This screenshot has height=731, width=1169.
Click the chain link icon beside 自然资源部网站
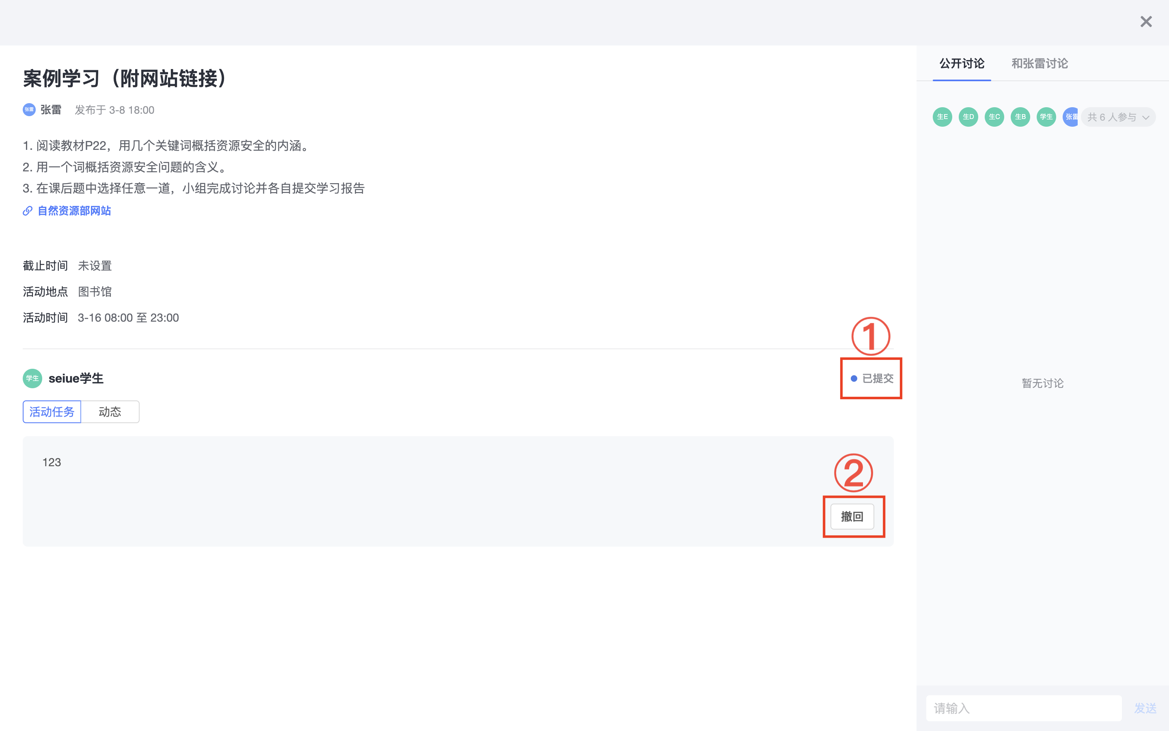(28, 211)
